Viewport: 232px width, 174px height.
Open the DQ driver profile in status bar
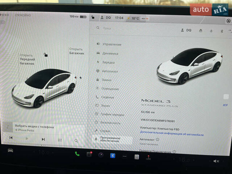[105, 18]
